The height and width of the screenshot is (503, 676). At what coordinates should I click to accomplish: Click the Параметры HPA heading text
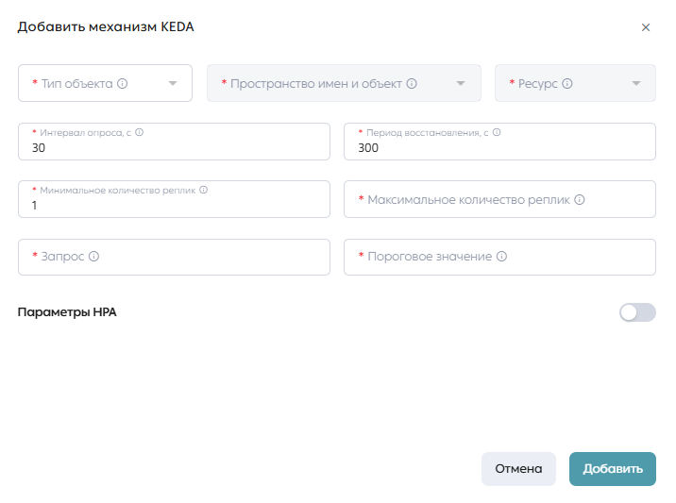click(x=67, y=312)
